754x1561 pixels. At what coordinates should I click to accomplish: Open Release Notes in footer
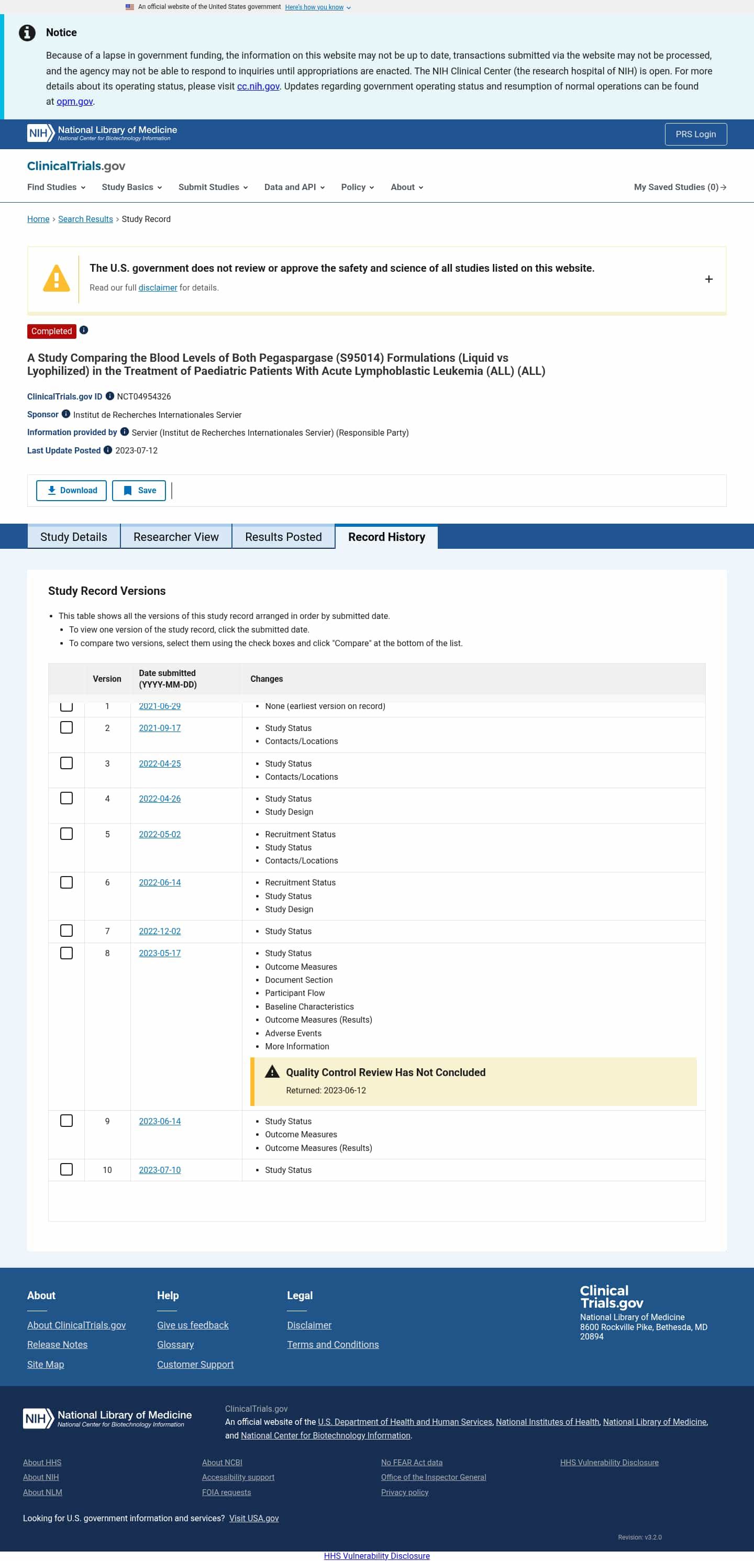click(x=58, y=1345)
